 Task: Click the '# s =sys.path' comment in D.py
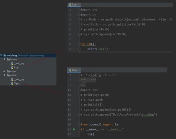coord(92,100)
